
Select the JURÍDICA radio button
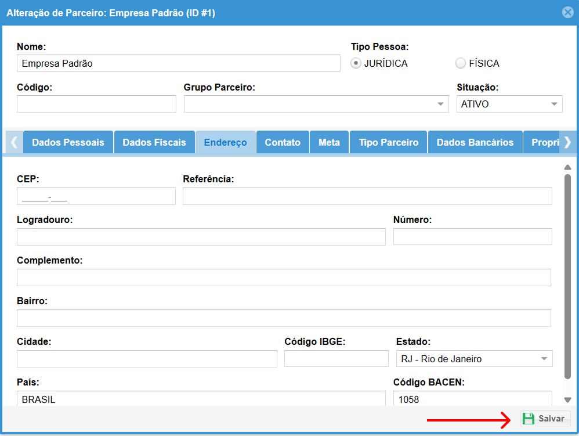[x=356, y=63]
